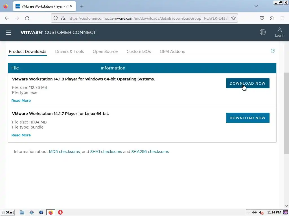Click the File column header
Image resolution: width=289 pixels, height=216 pixels.
click(x=15, y=68)
